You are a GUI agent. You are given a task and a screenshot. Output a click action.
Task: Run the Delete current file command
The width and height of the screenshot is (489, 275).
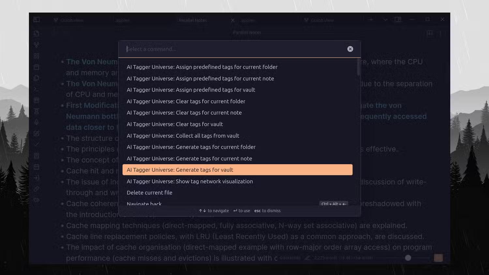pos(150,192)
